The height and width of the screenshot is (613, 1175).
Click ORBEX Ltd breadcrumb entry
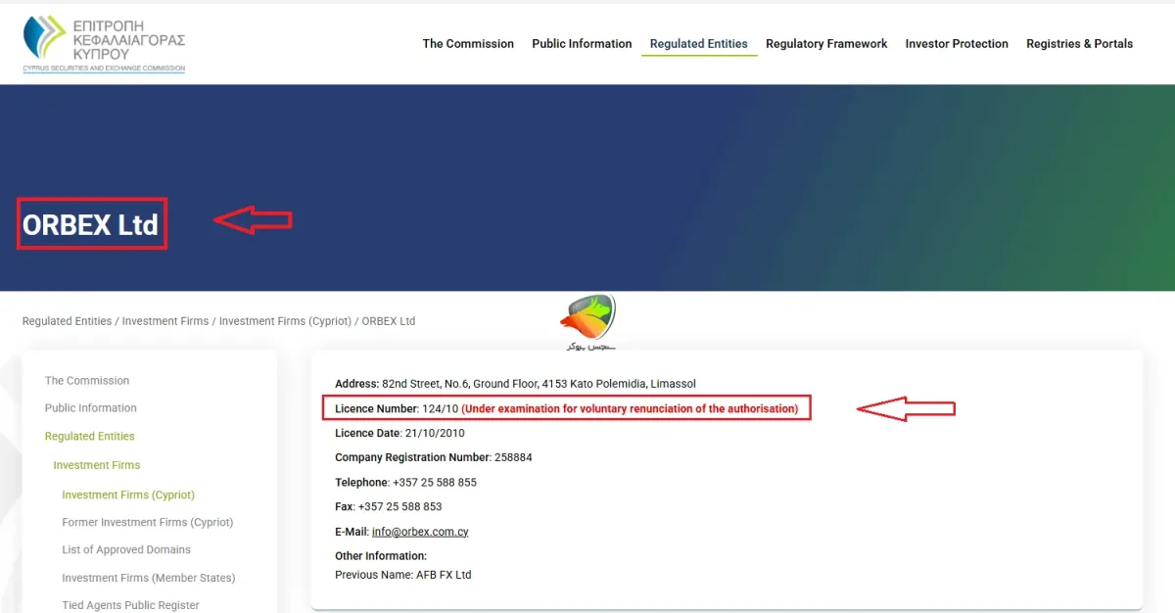[389, 321]
